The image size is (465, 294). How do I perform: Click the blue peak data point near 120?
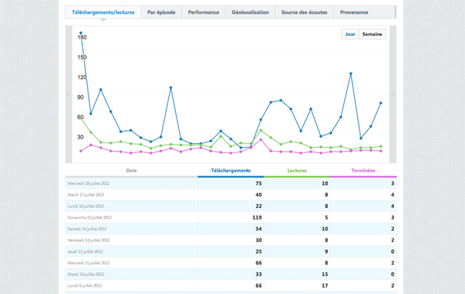click(x=351, y=73)
